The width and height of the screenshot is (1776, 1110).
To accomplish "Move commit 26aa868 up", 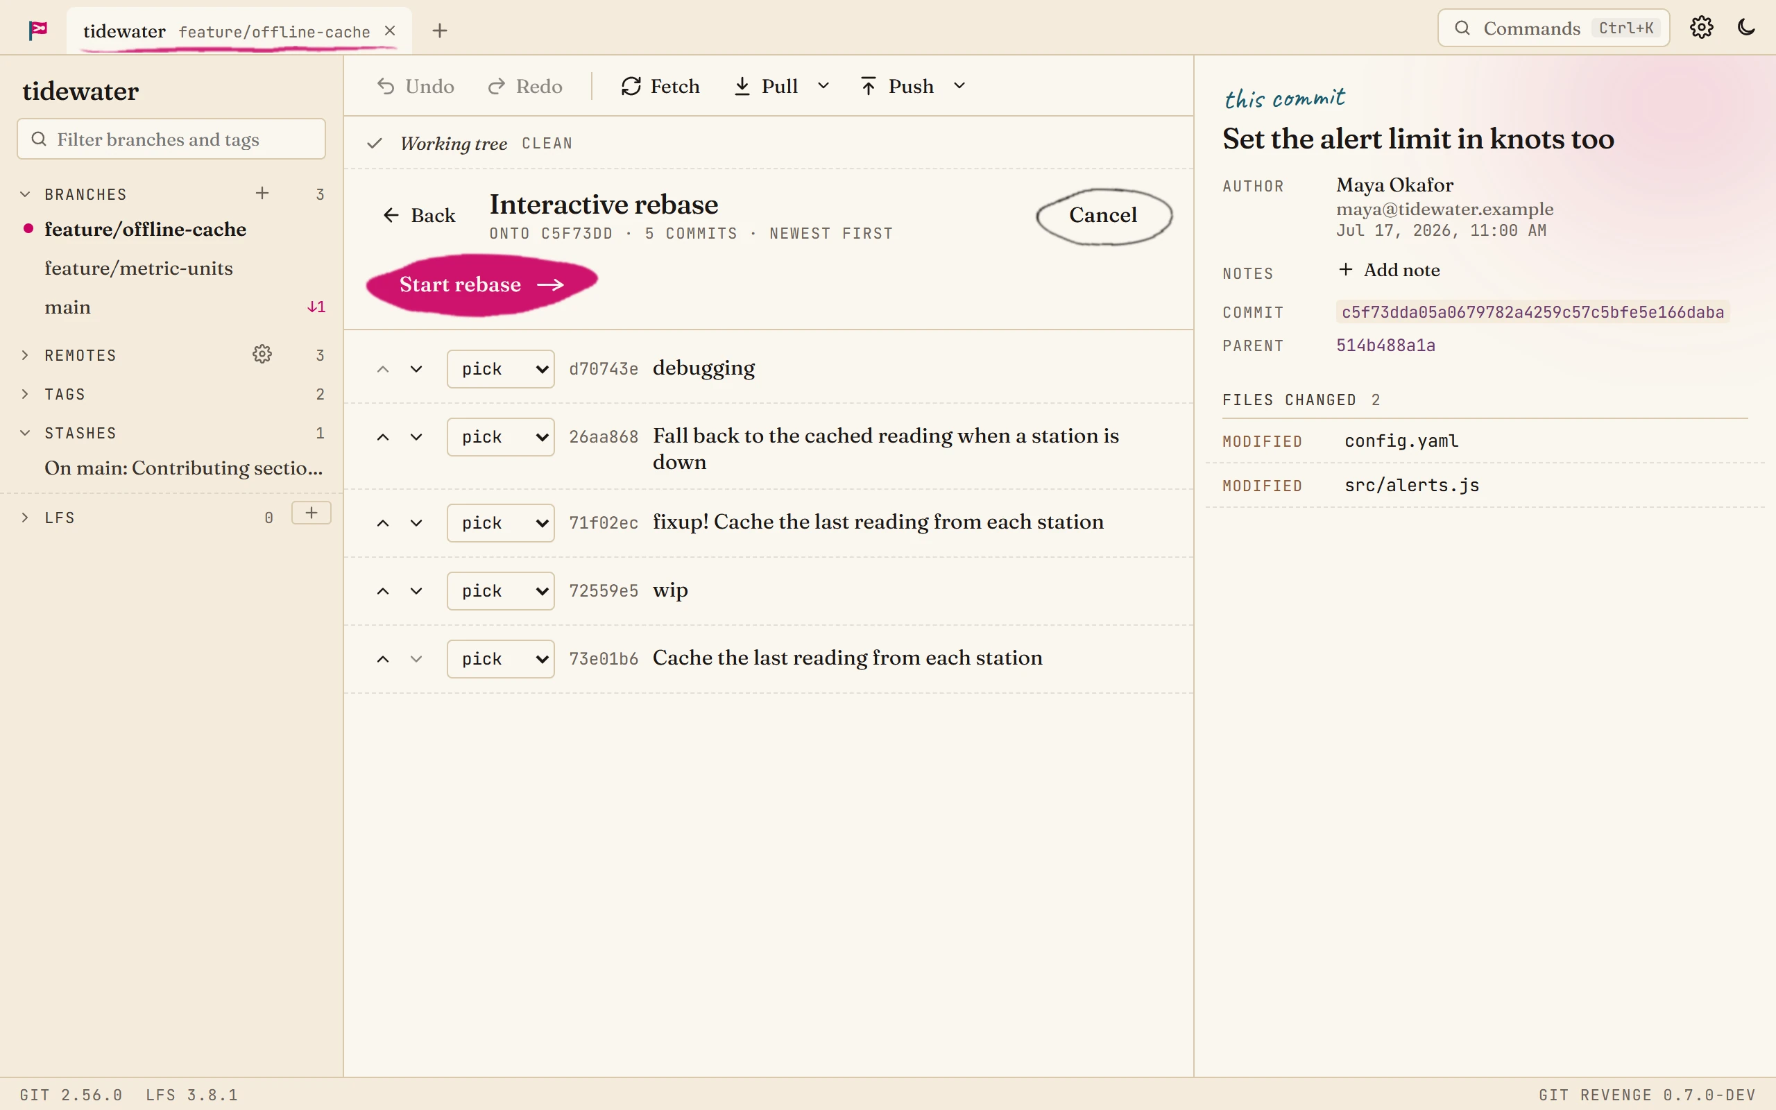I will point(382,437).
